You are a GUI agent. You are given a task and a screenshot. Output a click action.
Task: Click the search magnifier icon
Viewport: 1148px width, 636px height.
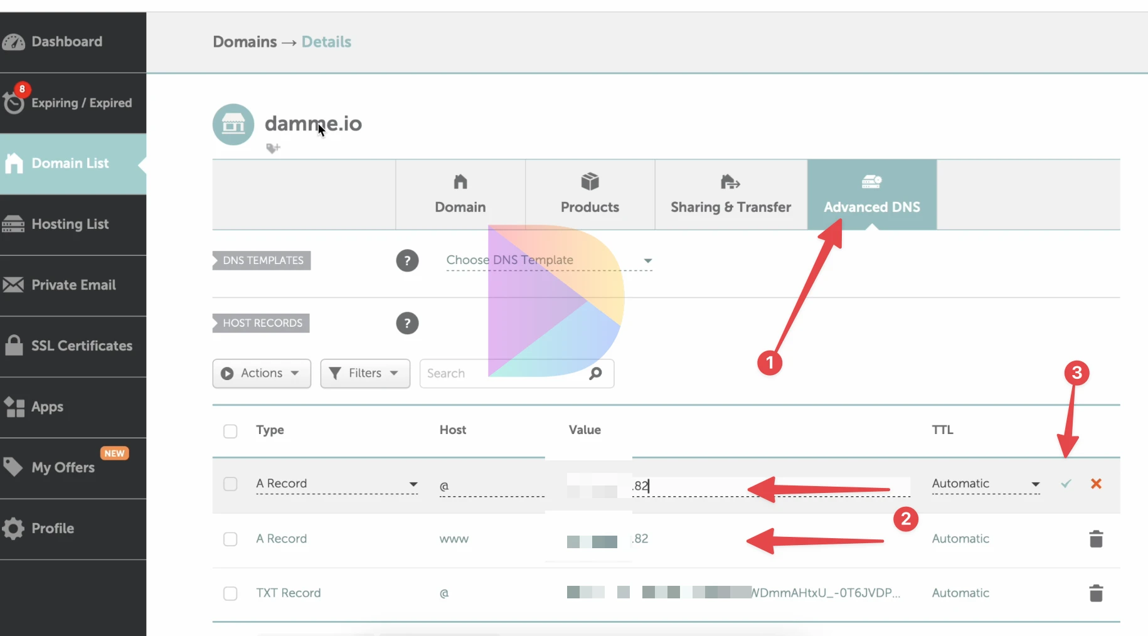pos(595,373)
